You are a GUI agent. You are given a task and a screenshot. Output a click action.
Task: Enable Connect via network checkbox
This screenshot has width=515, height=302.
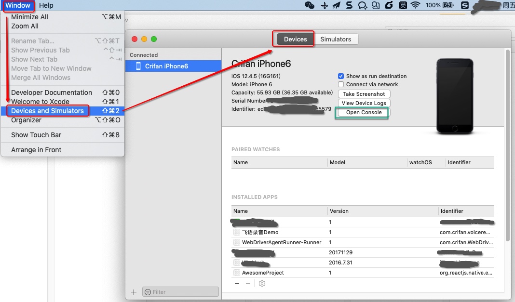pos(341,84)
